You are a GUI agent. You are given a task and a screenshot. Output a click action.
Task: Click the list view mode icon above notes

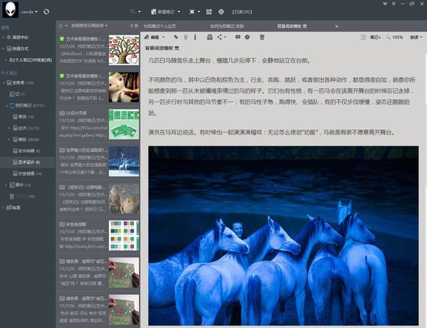(x=60, y=26)
